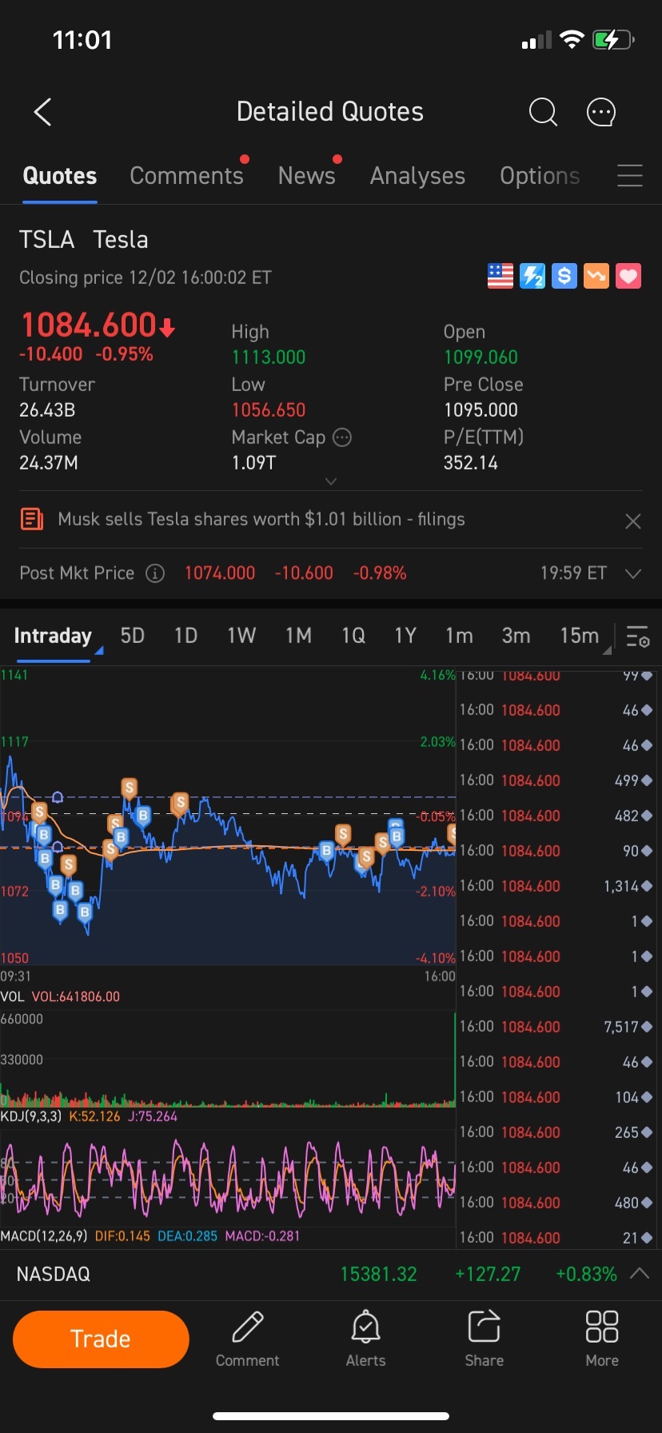Select the 1m minute chart
This screenshot has height=1433, width=662.
[x=459, y=636]
